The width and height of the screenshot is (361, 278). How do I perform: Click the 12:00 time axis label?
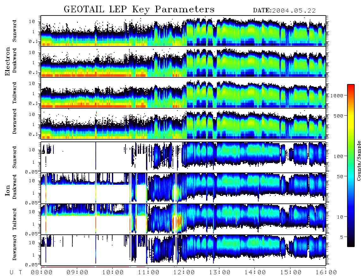click(x=184, y=273)
